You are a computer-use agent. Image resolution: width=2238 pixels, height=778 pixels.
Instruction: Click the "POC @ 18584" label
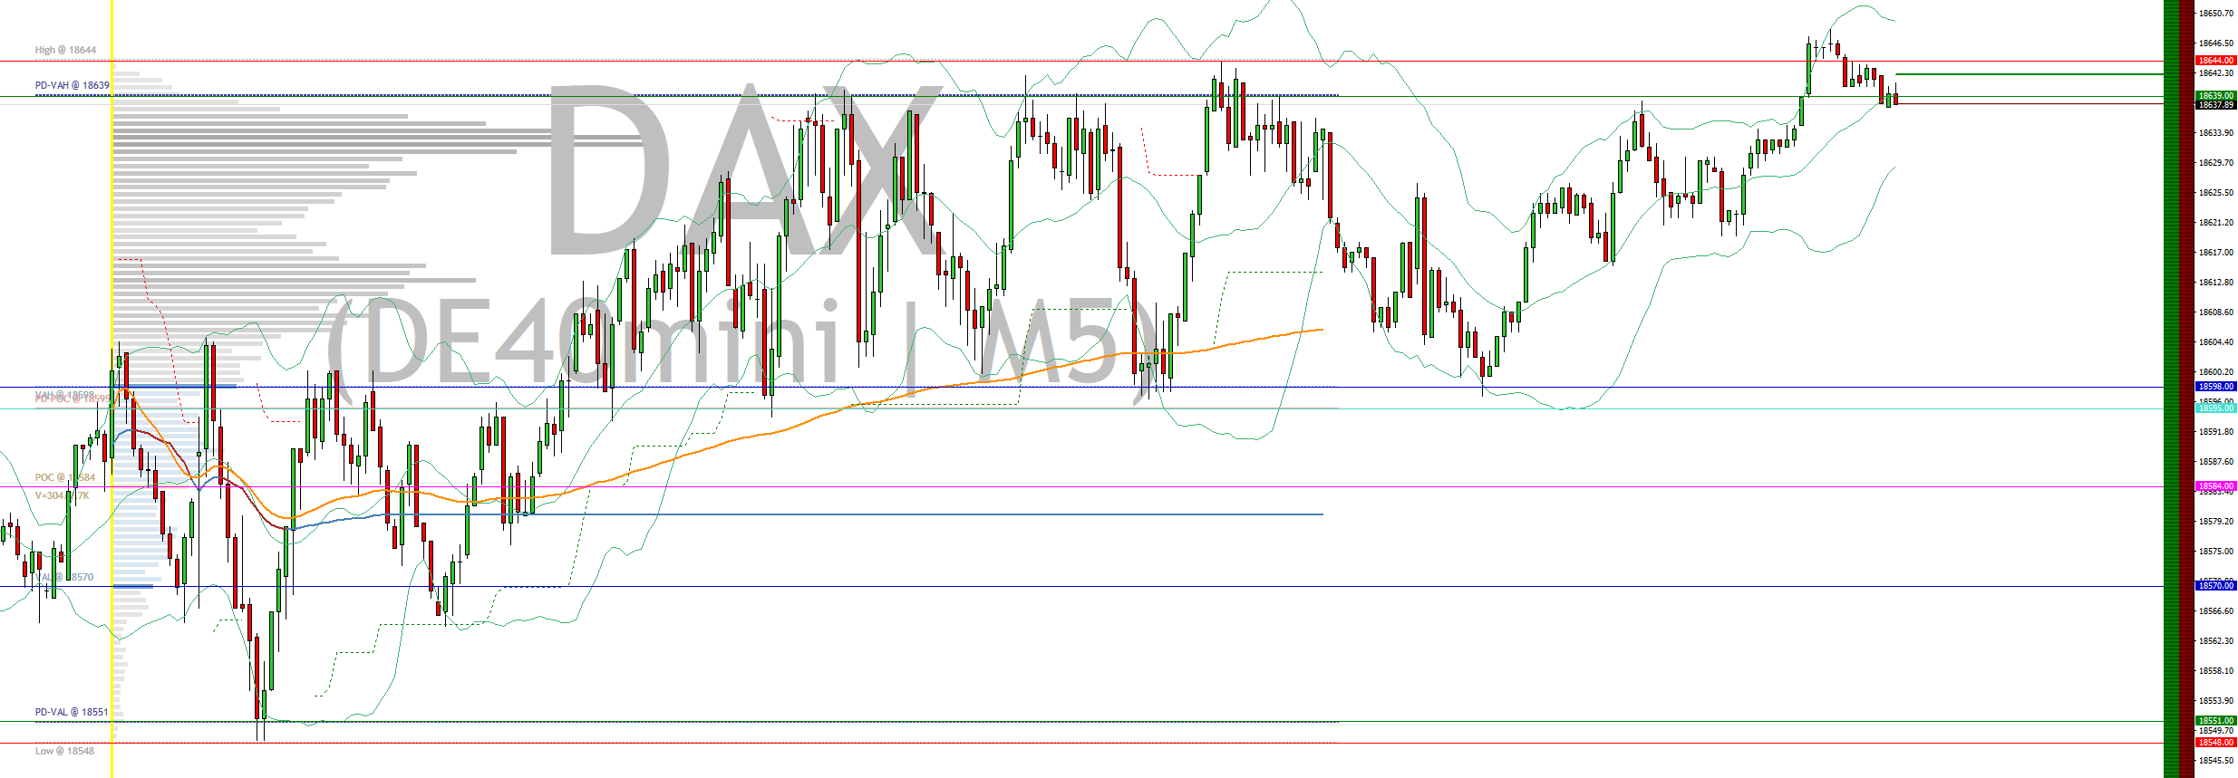(64, 477)
